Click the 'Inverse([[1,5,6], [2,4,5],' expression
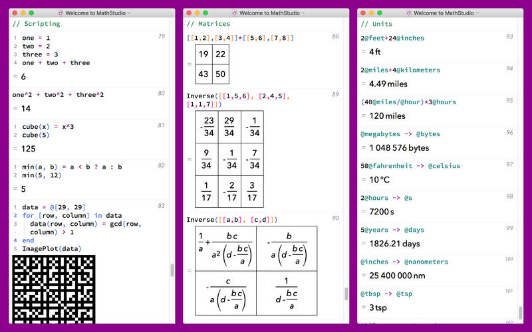Viewport: 532px width, 332px height. point(238,96)
